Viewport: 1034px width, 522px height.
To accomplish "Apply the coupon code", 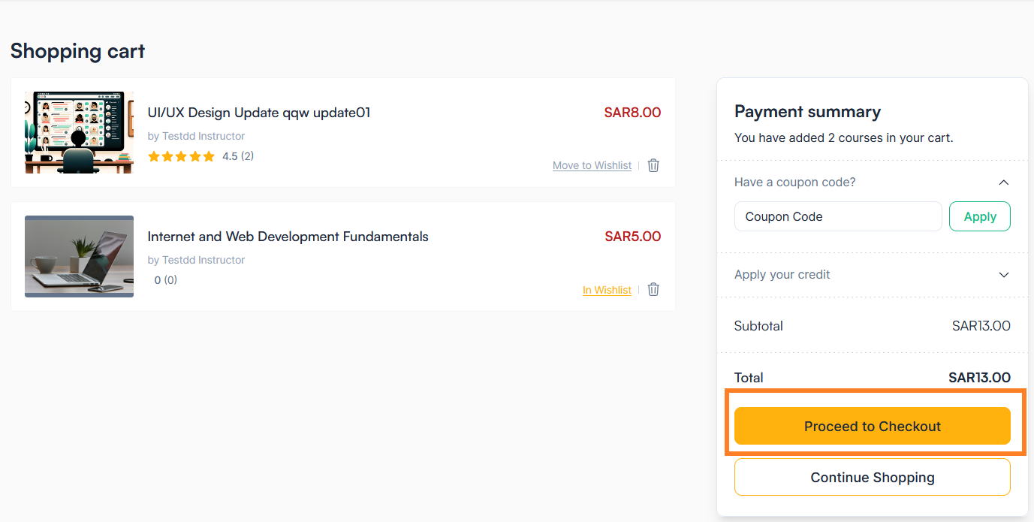I will (980, 216).
